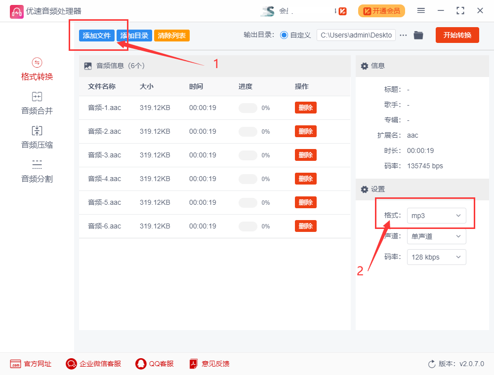494x375 pixels.
Task: Expand the 声道 channel dropdown
Action: pos(436,236)
